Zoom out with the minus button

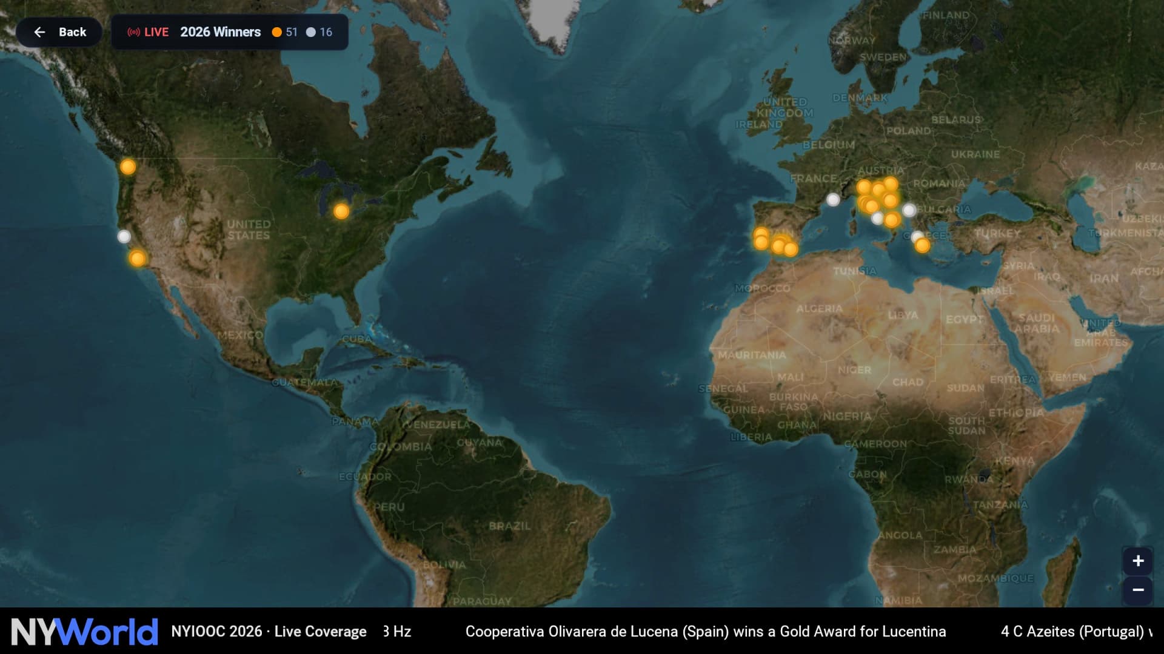click(1138, 590)
